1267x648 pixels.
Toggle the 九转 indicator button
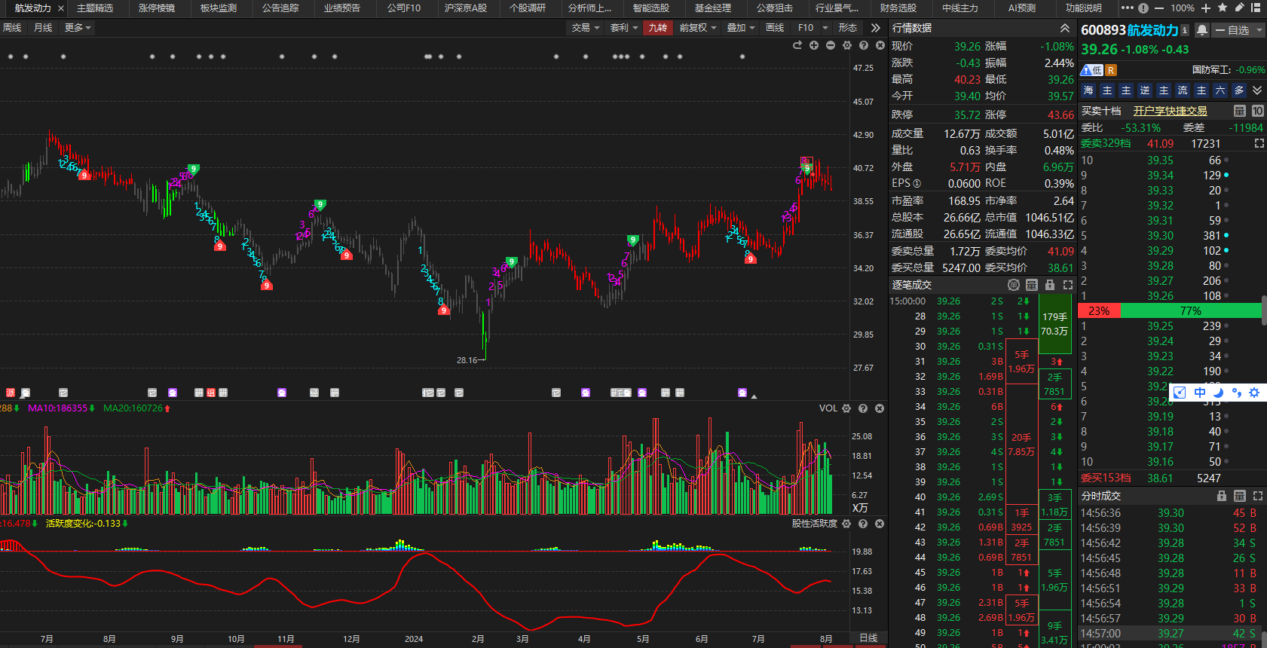[658, 28]
